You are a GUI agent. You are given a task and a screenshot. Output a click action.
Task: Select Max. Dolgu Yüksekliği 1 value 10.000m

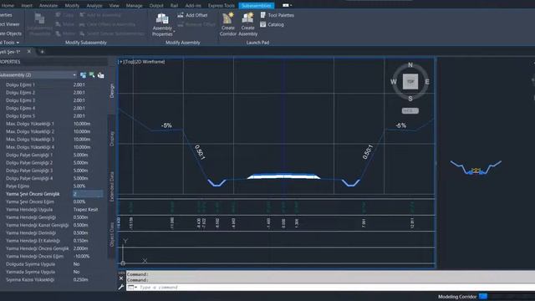click(82, 124)
